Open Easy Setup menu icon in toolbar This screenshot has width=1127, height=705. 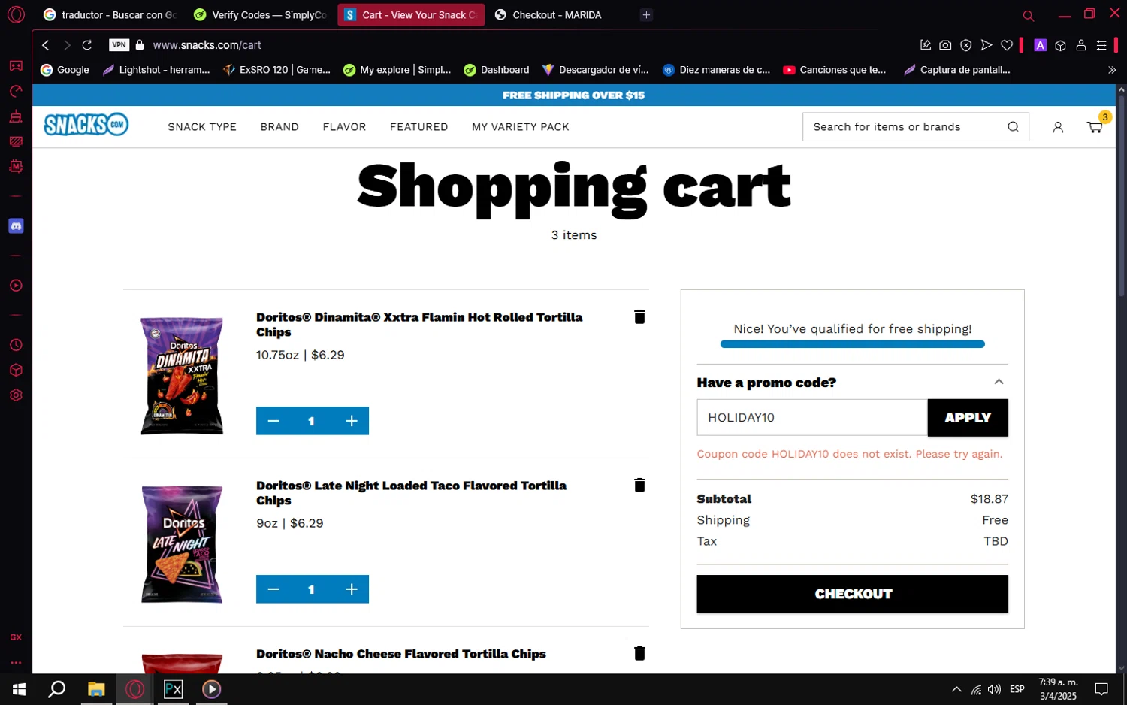(1101, 45)
